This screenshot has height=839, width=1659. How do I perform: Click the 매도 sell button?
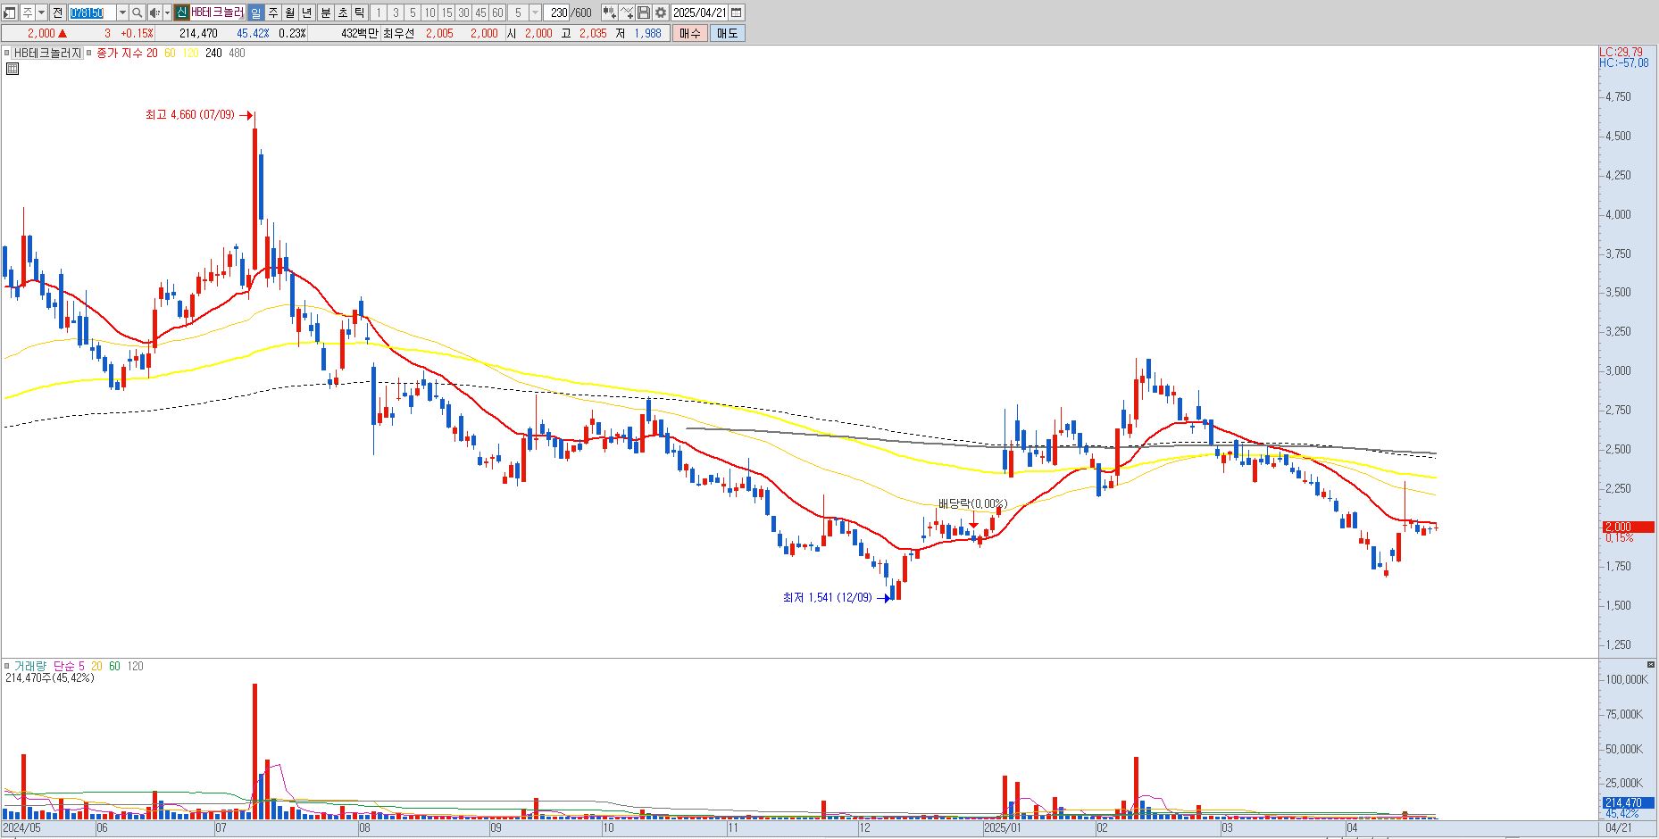727,33
